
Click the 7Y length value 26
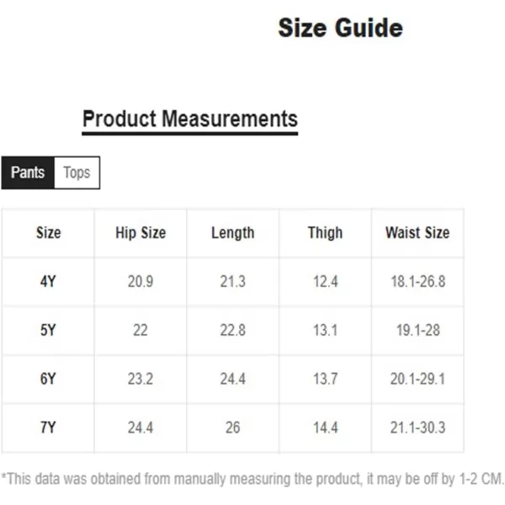tap(233, 428)
